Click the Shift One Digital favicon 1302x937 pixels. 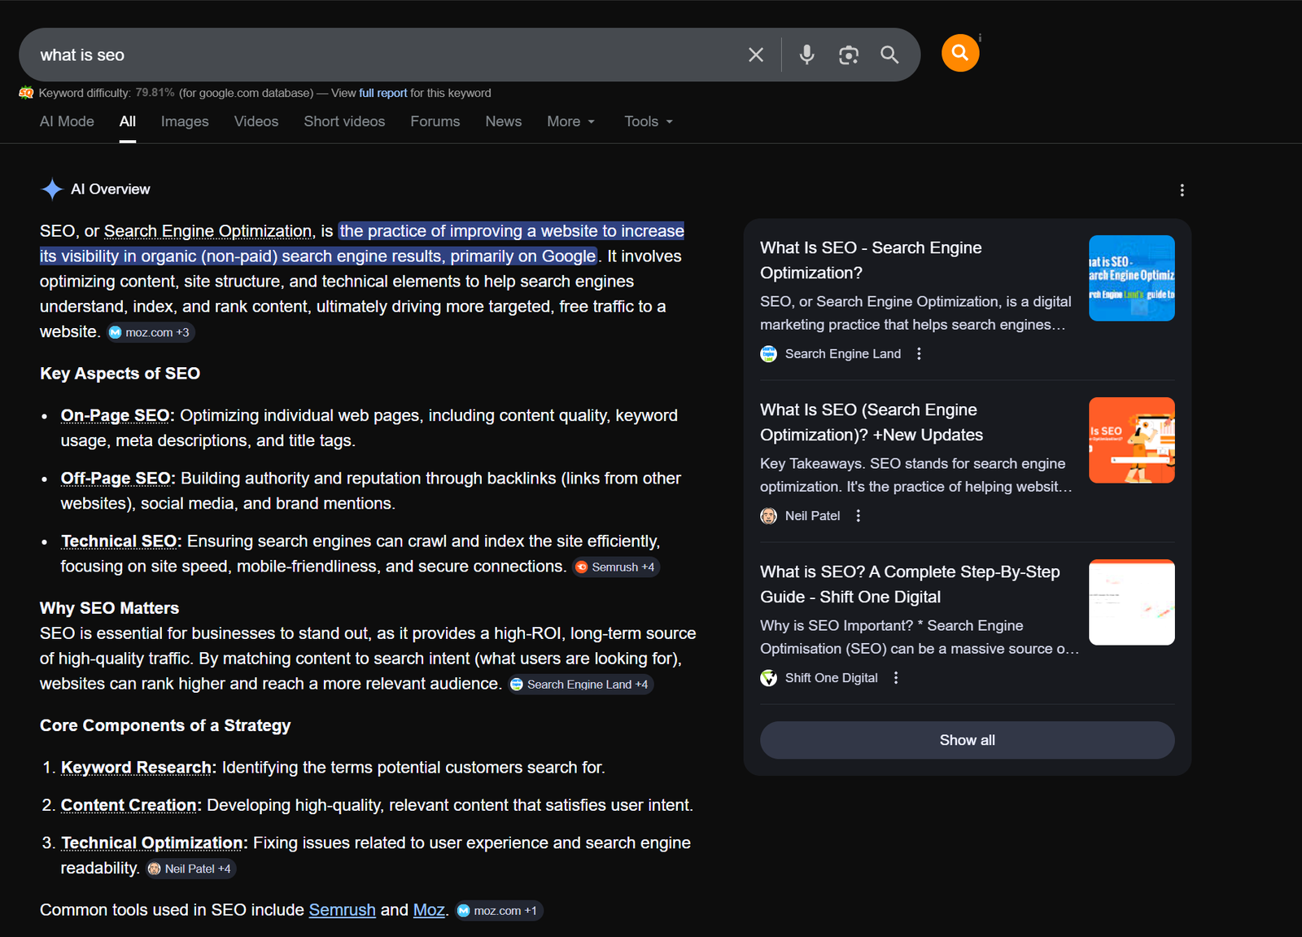tap(768, 677)
